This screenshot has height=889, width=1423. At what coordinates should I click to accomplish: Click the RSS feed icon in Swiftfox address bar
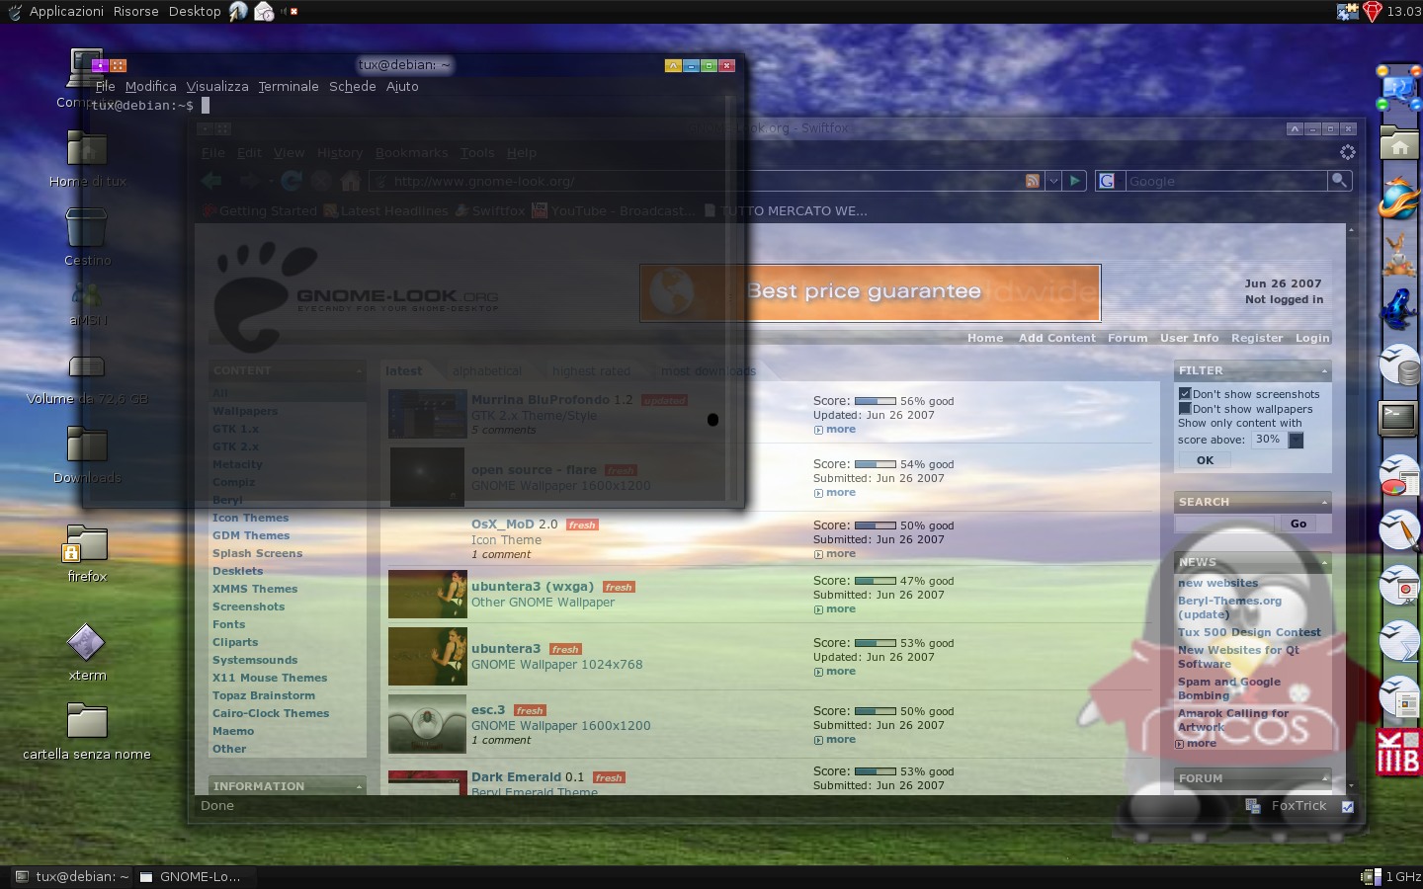[1032, 181]
